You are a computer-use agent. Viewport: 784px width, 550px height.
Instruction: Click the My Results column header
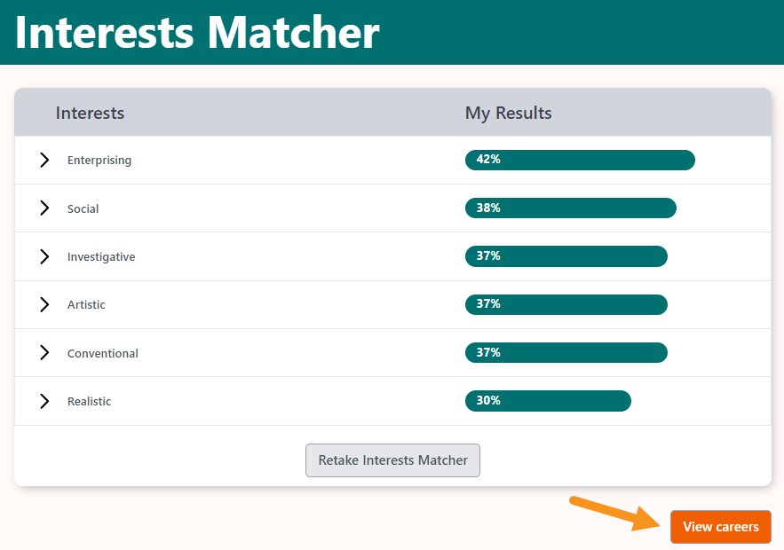point(509,113)
